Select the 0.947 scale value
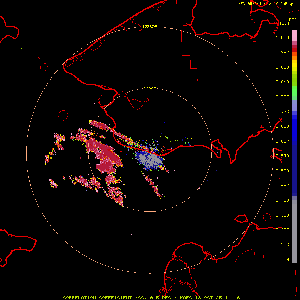This screenshot has width=300, height=300. coord(282,52)
